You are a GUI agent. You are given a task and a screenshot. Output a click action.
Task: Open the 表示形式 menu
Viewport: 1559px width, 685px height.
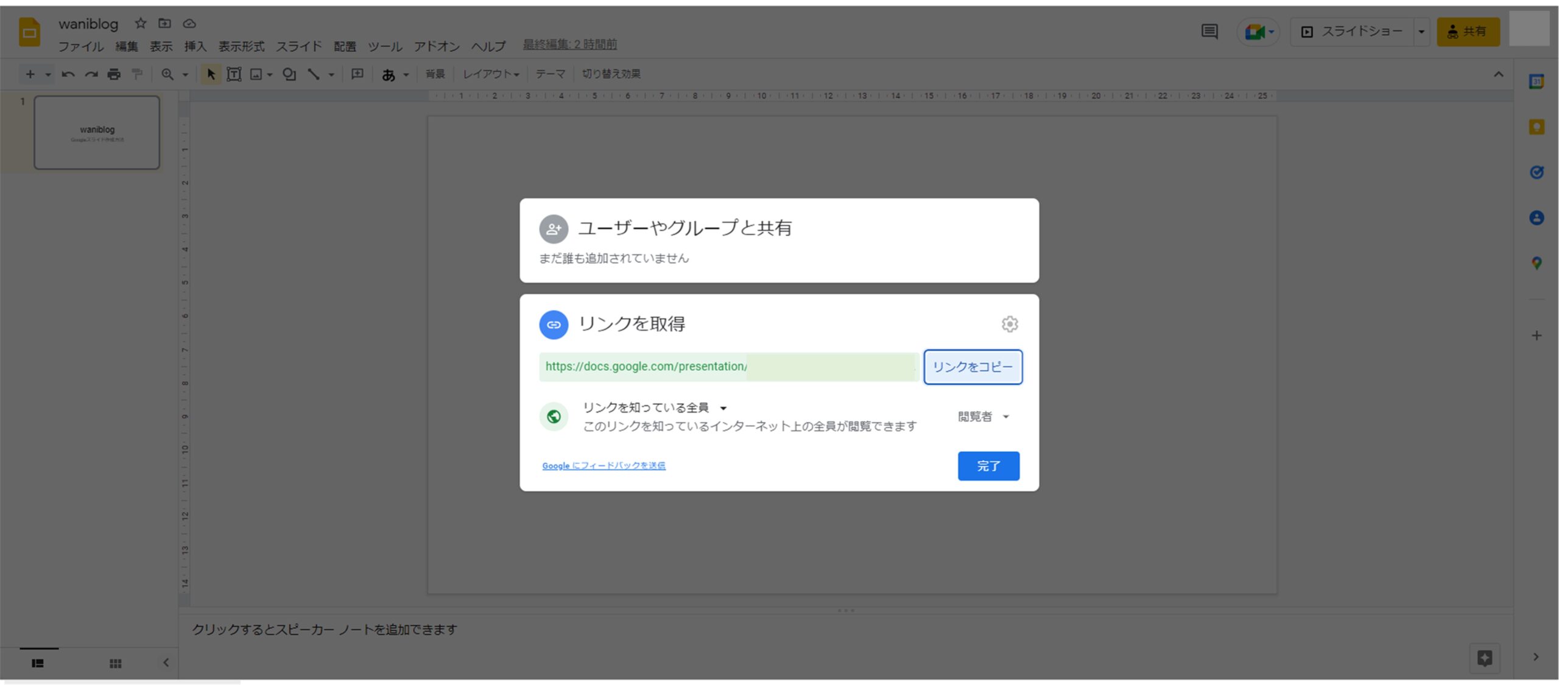(x=242, y=46)
